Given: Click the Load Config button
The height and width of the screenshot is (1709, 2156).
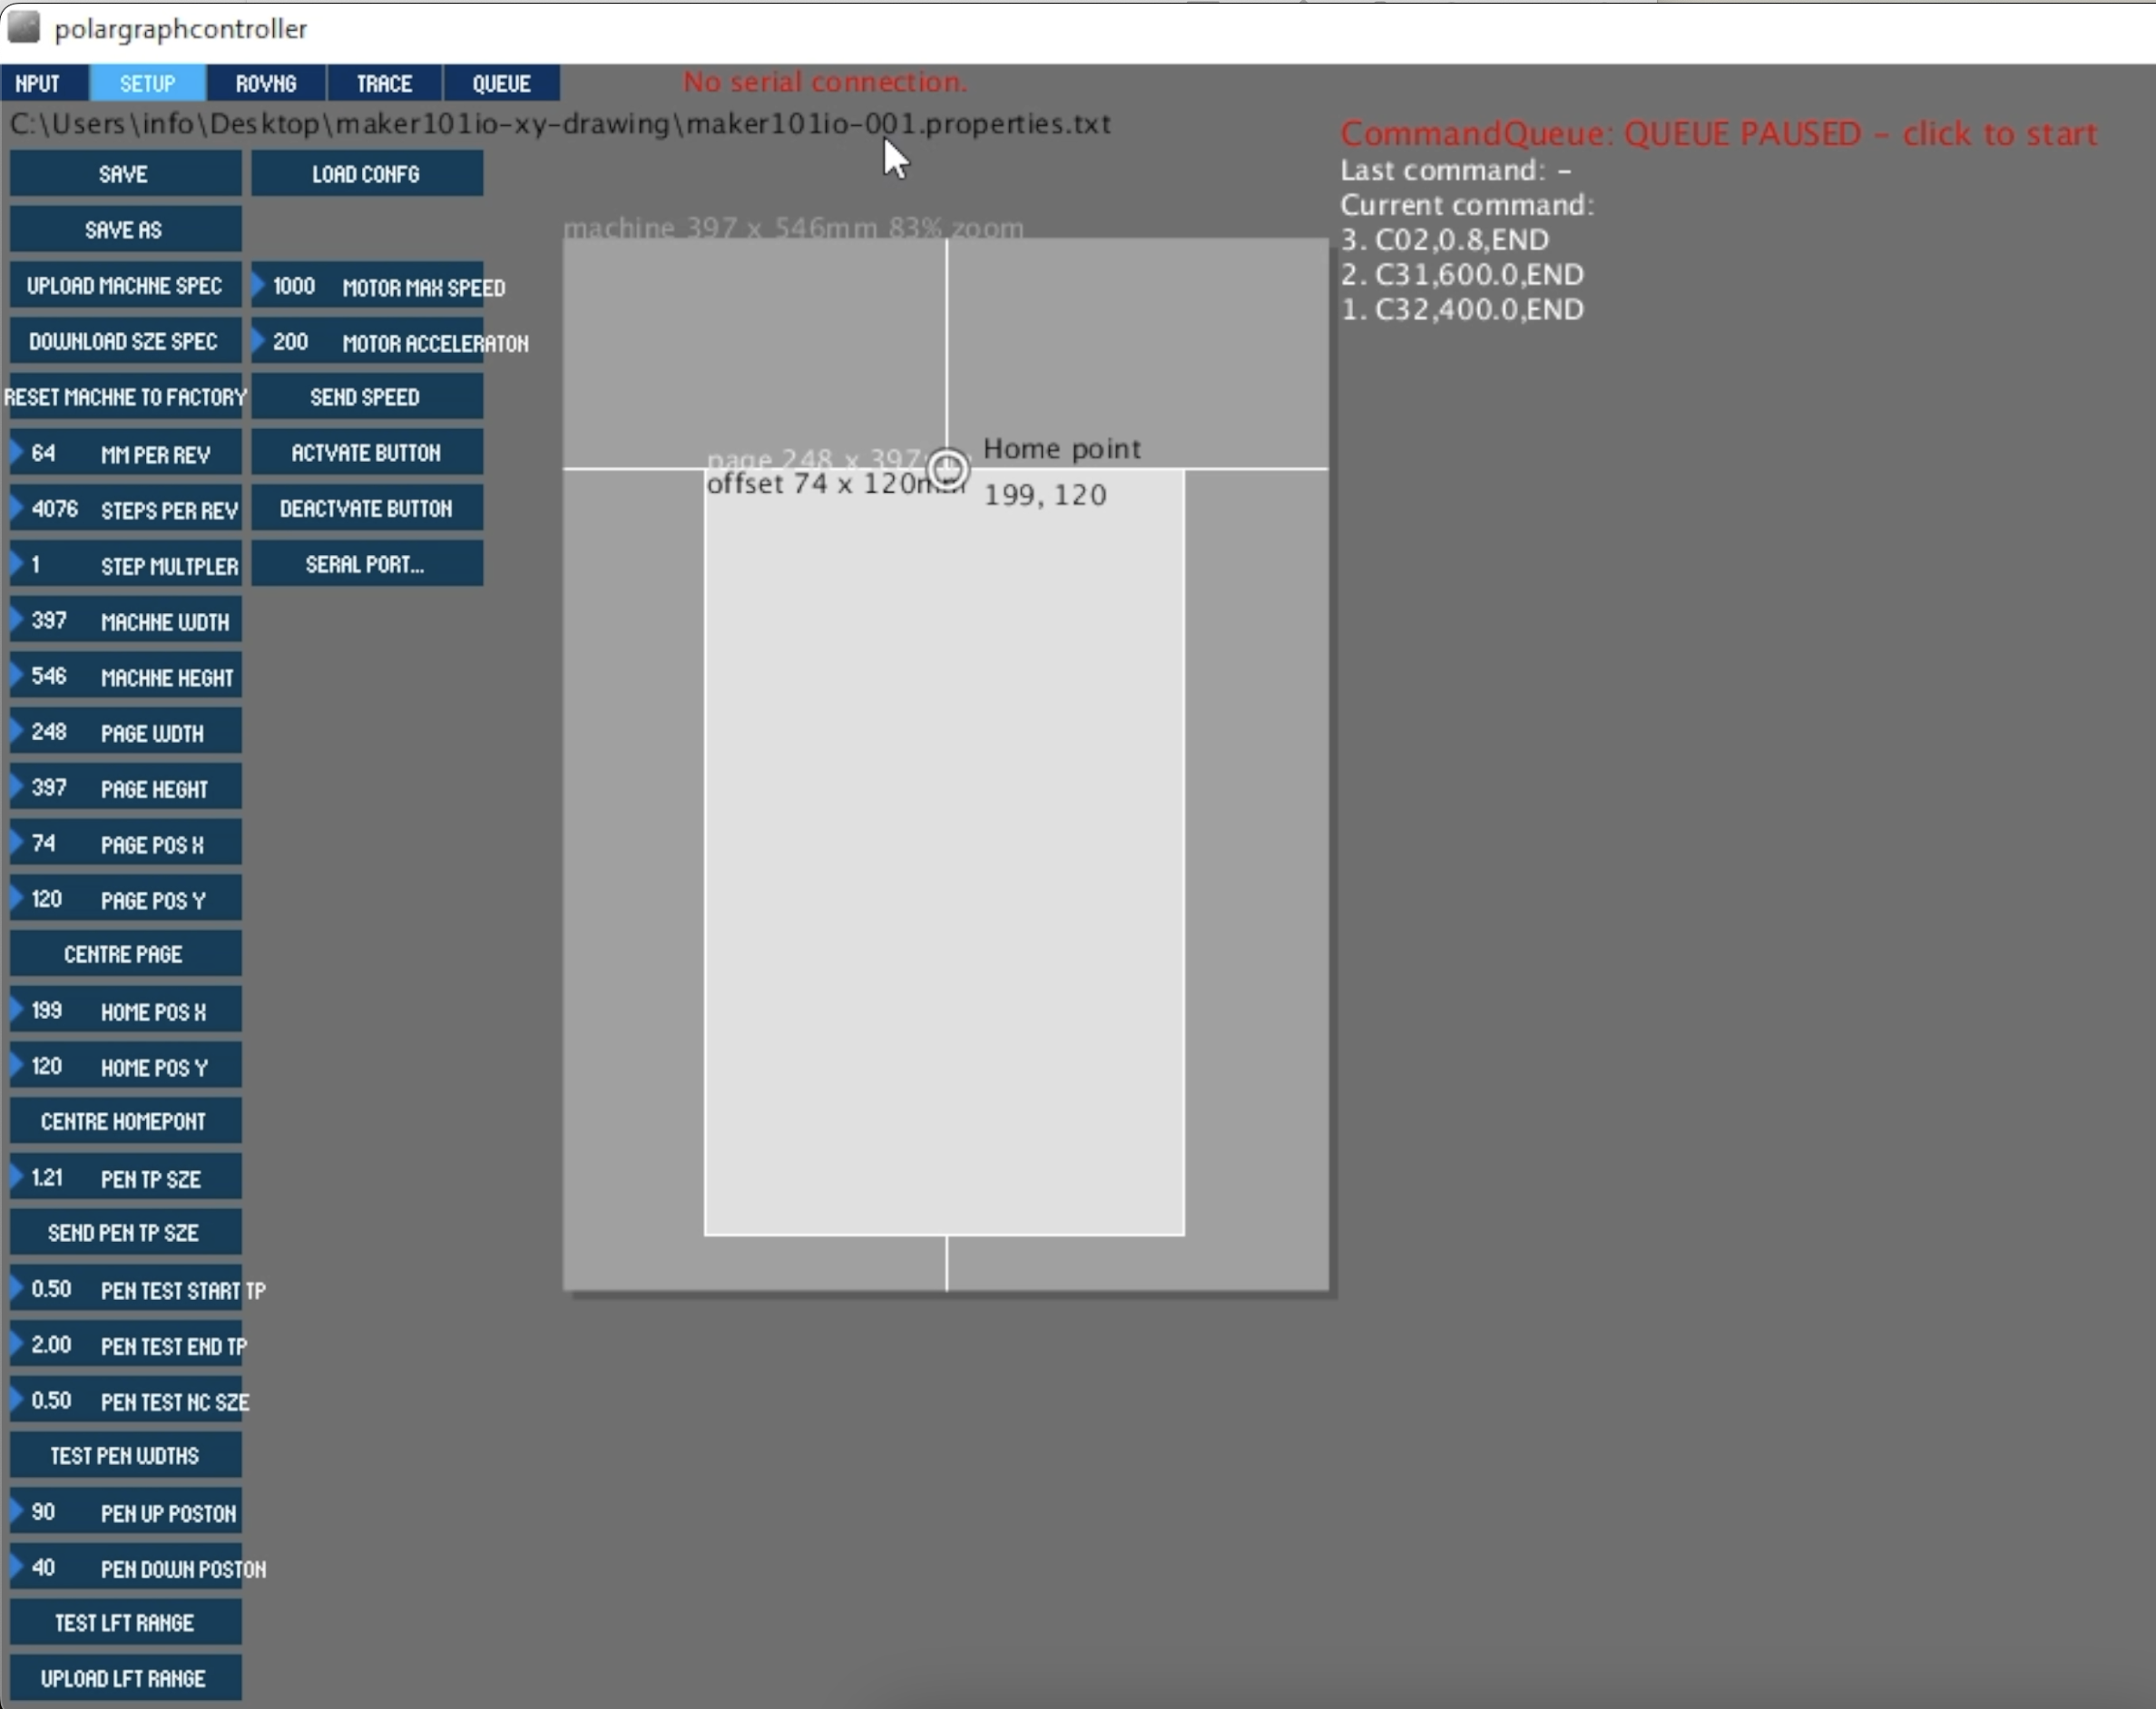Looking at the screenshot, I should pos(366,174).
